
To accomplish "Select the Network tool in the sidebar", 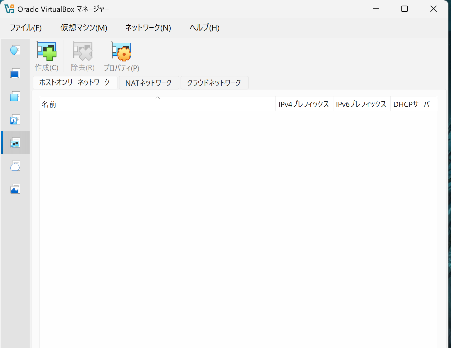I will (15, 143).
